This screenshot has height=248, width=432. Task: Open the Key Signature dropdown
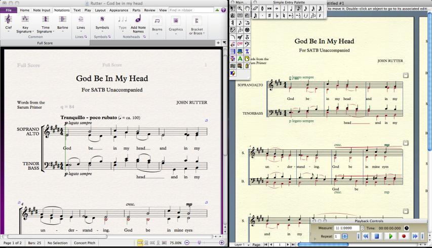tap(25, 24)
